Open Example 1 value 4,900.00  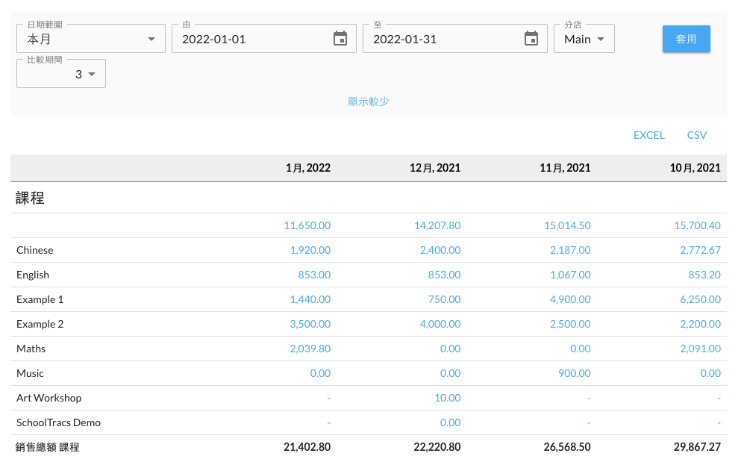(x=570, y=299)
